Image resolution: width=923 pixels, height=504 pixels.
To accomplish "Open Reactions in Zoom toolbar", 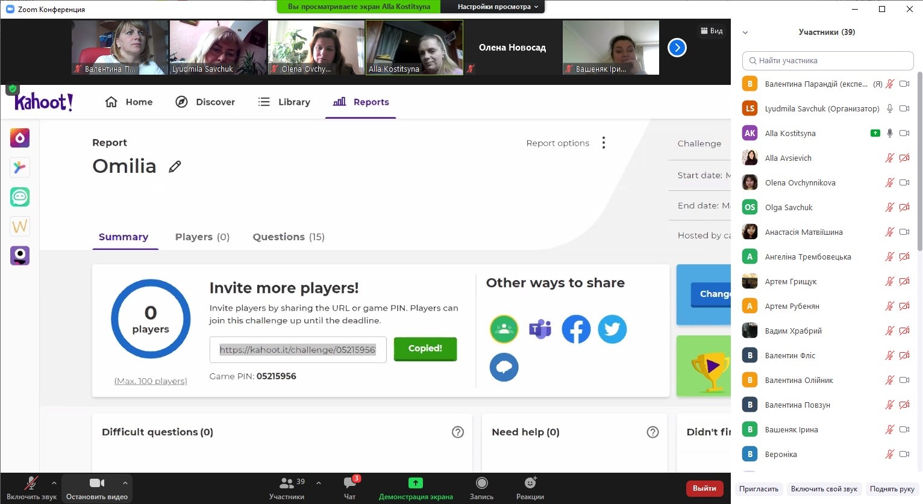I will [530, 487].
